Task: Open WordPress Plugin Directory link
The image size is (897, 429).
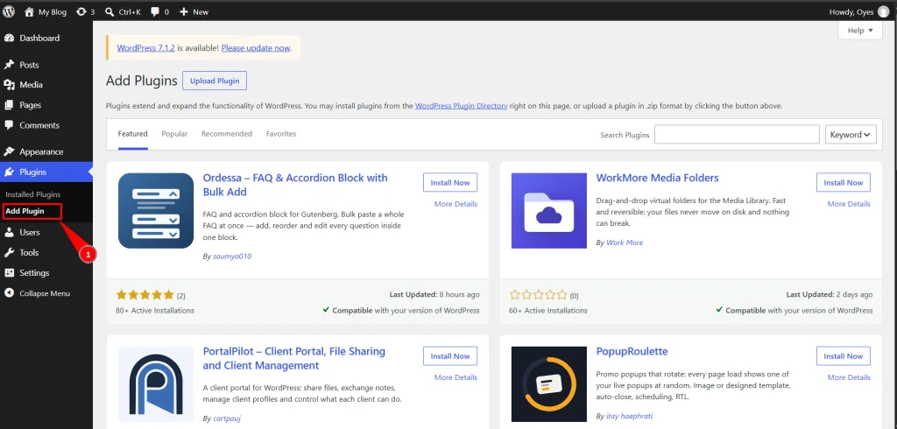Action: 461,106
